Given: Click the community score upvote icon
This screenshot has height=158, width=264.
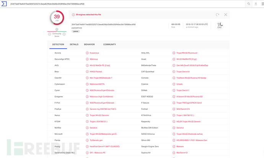Looking at the screenshot, I should [64, 34].
